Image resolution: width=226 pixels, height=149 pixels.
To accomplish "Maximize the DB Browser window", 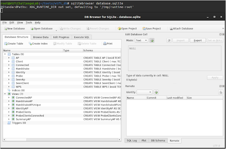I will [x=214, y=17].
